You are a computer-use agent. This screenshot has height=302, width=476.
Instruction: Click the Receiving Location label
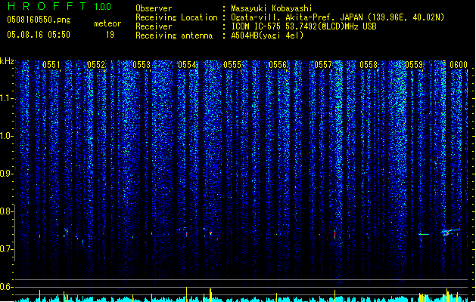coord(176,17)
